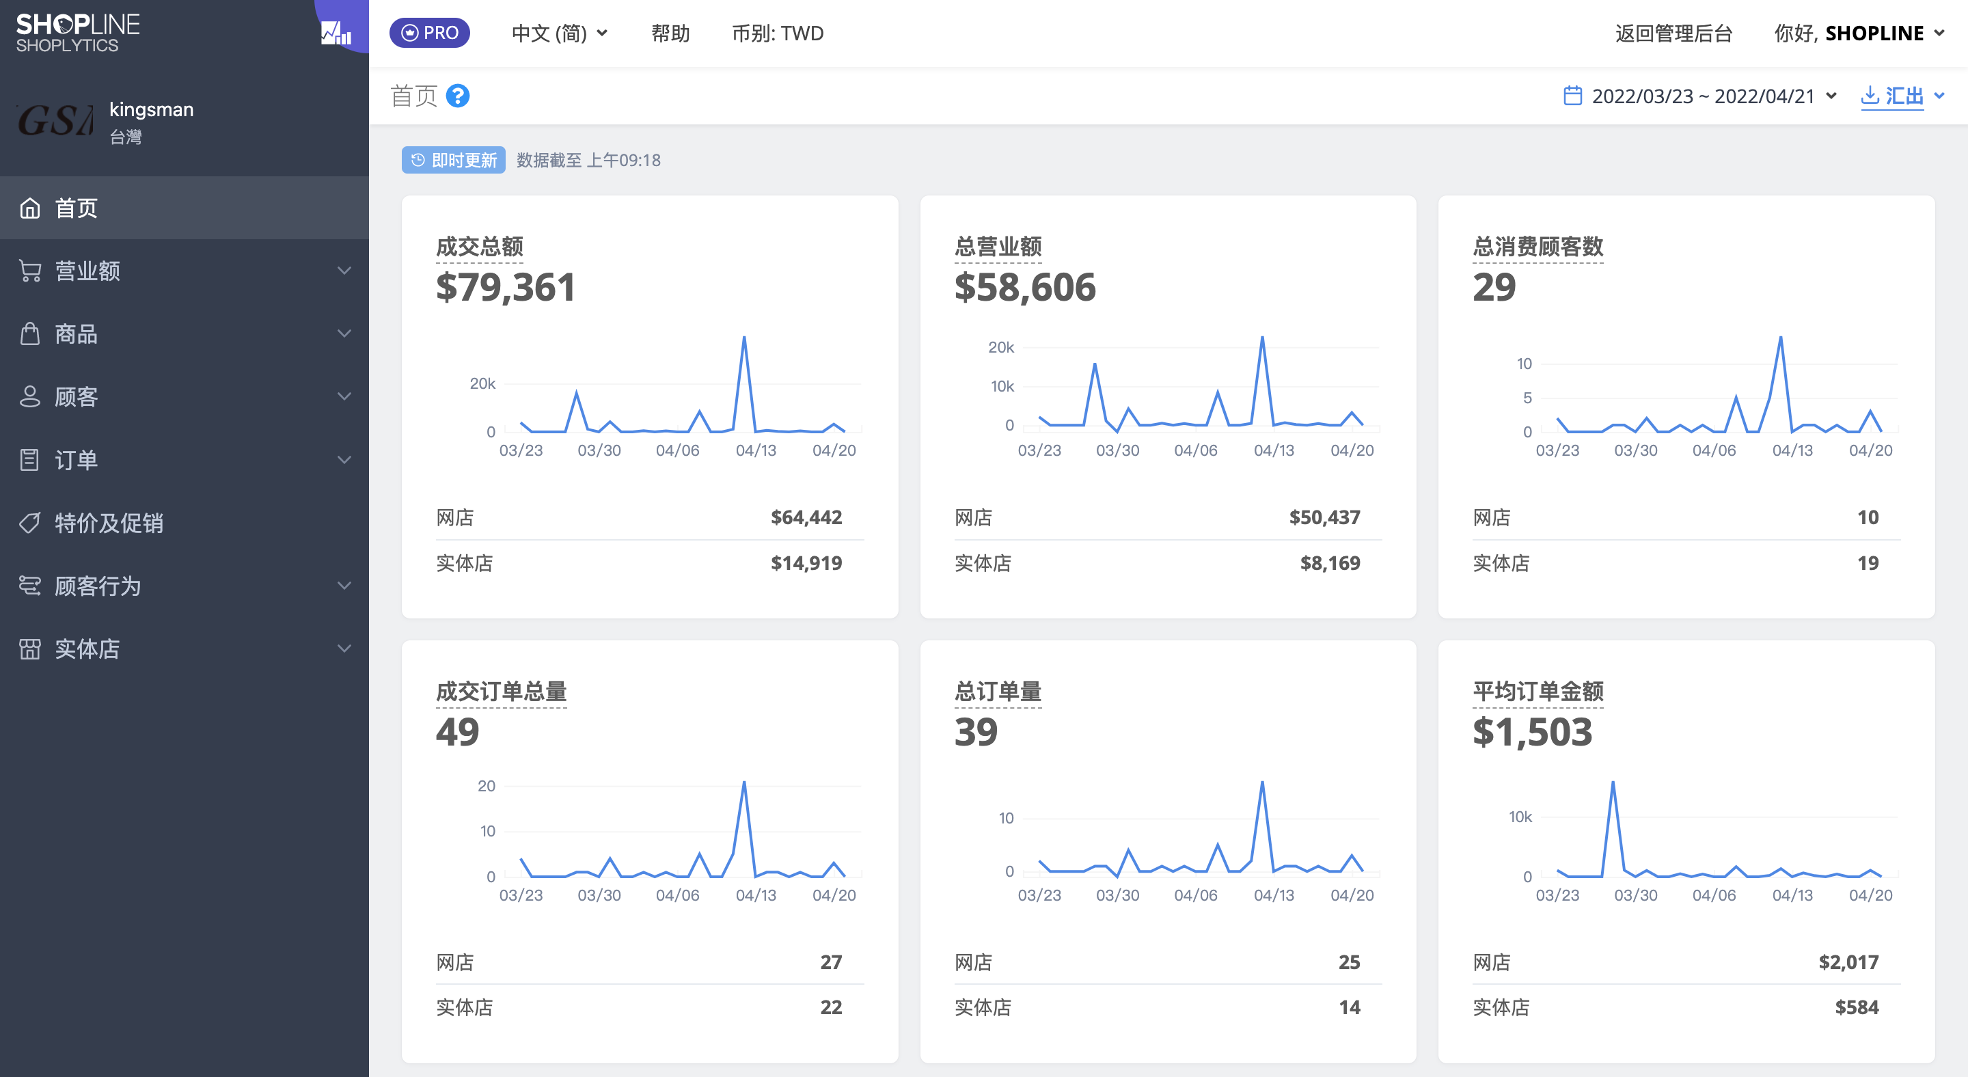Click 数据截至 上午09:18 timestamp text

tap(588, 160)
